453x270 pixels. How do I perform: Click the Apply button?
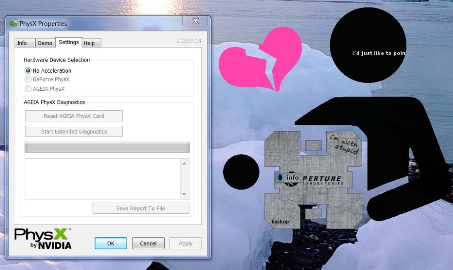tap(186, 243)
